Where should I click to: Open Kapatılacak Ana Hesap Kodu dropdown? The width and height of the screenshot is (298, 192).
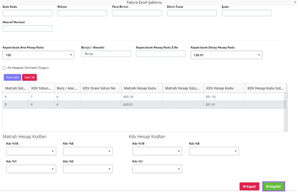pyautogui.click(x=38, y=55)
